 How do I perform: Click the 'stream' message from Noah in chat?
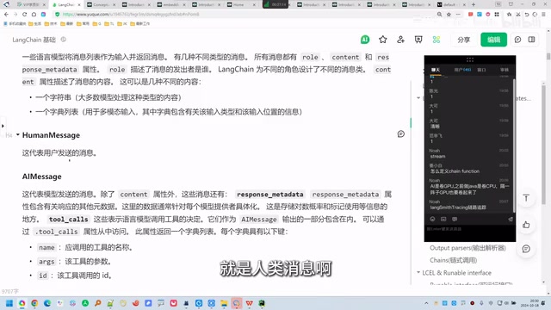click(x=437, y=157)
